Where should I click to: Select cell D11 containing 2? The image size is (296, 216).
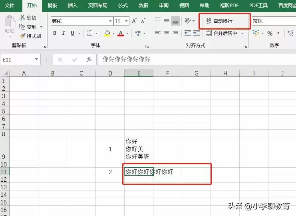pos(110,172)
